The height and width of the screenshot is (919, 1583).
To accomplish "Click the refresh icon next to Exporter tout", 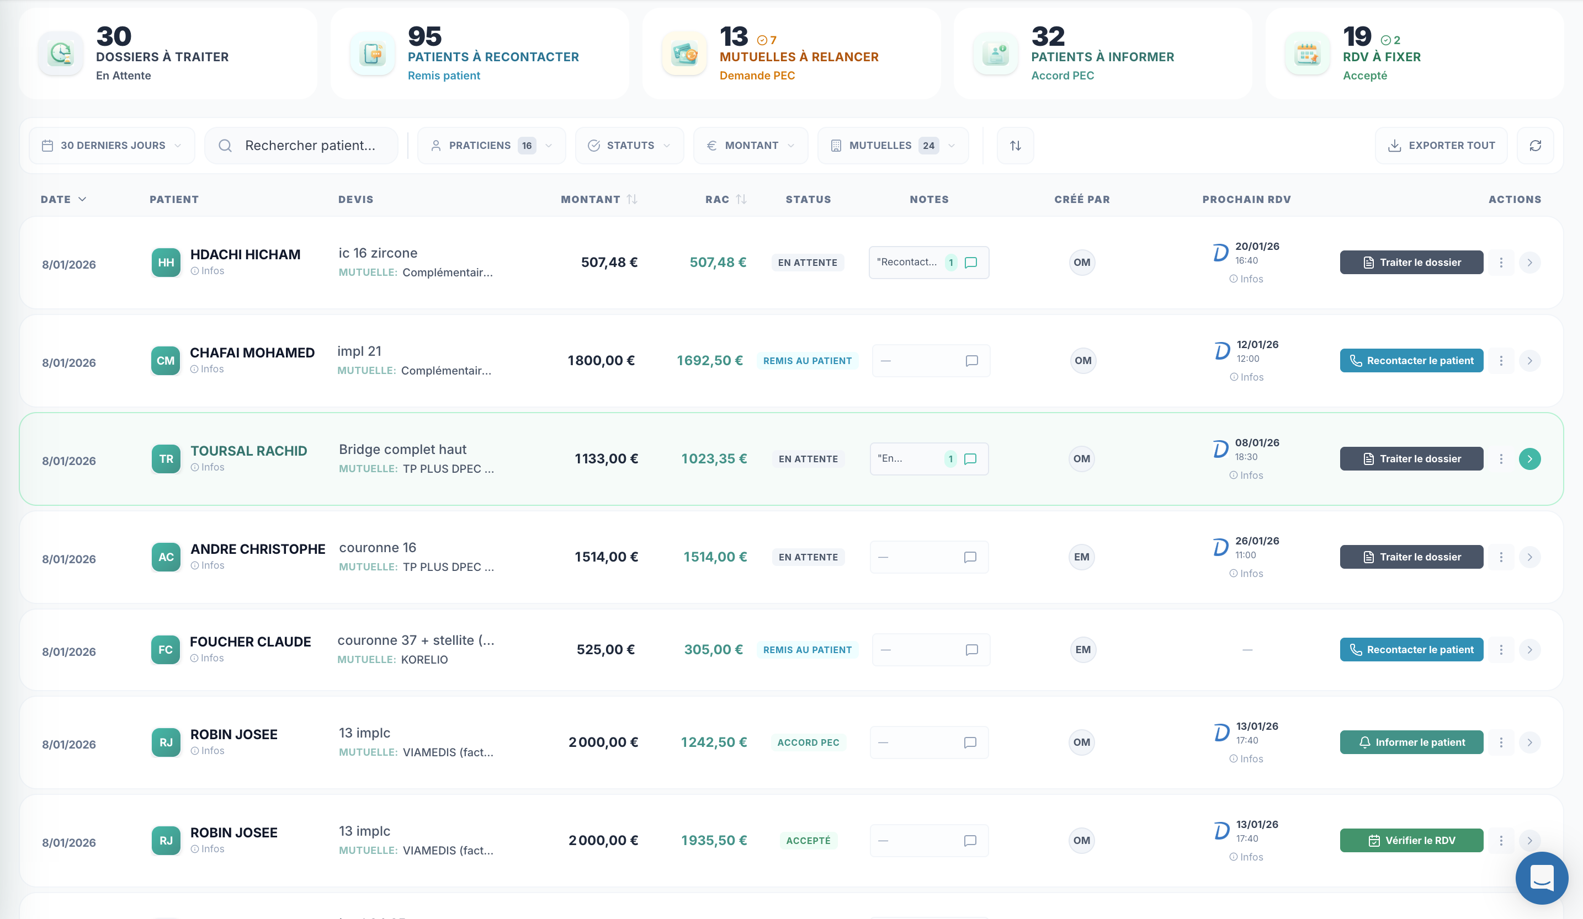I will pos(1536,146).
